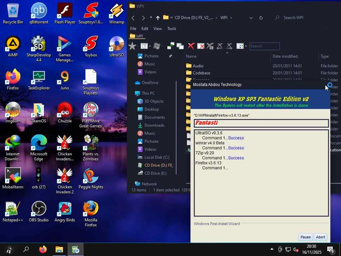Open the File menu in Explorer

point(133,29)
